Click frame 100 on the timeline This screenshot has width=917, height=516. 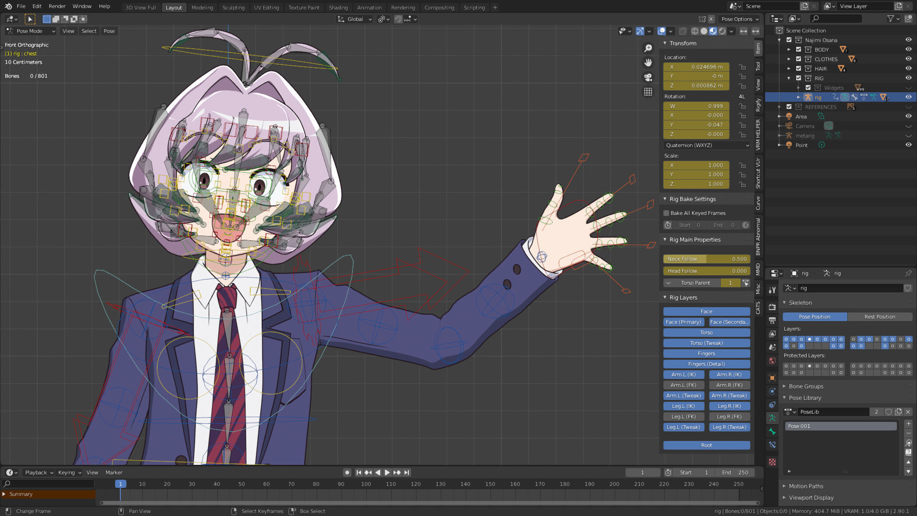[x=366, y=484]
